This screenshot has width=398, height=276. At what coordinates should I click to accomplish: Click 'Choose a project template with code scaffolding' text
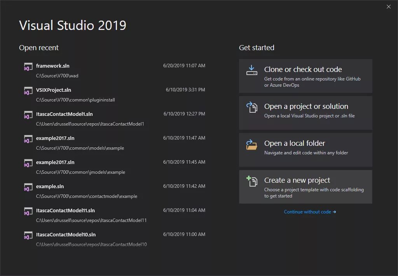pos(314,193)
